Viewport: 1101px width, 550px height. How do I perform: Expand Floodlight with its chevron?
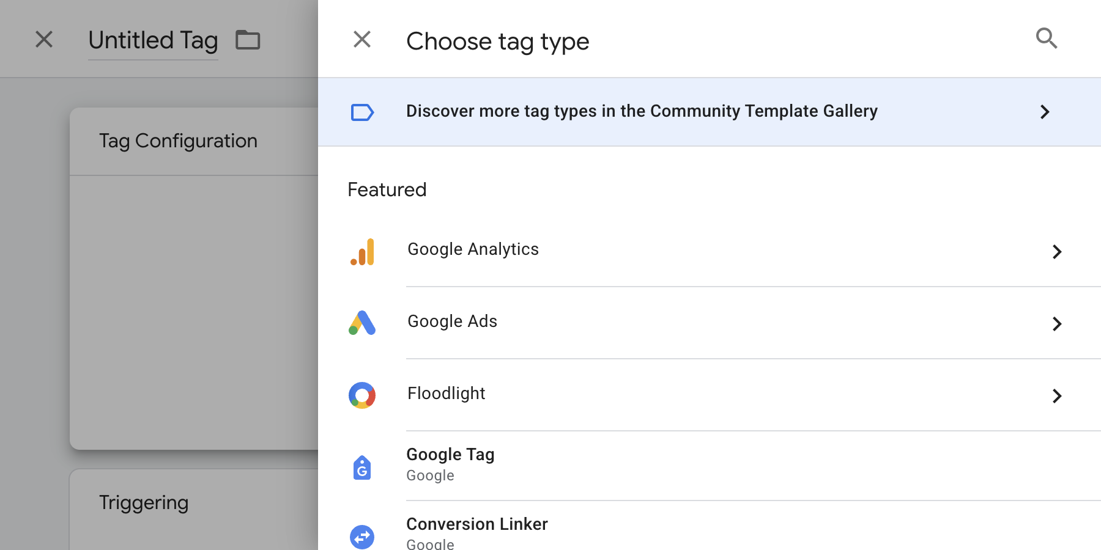1057,396
